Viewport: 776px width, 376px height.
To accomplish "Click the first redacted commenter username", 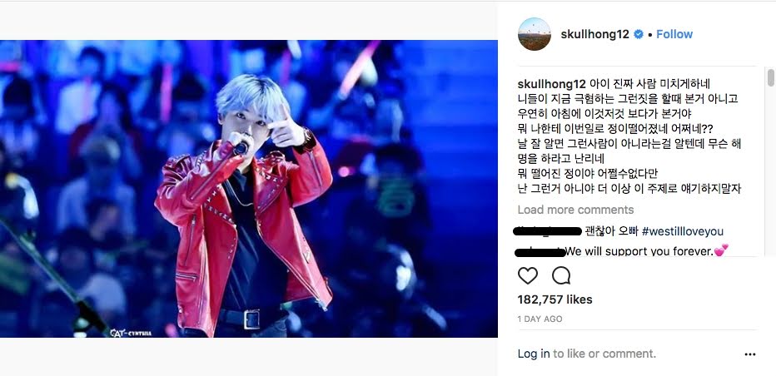I will 547,230.
